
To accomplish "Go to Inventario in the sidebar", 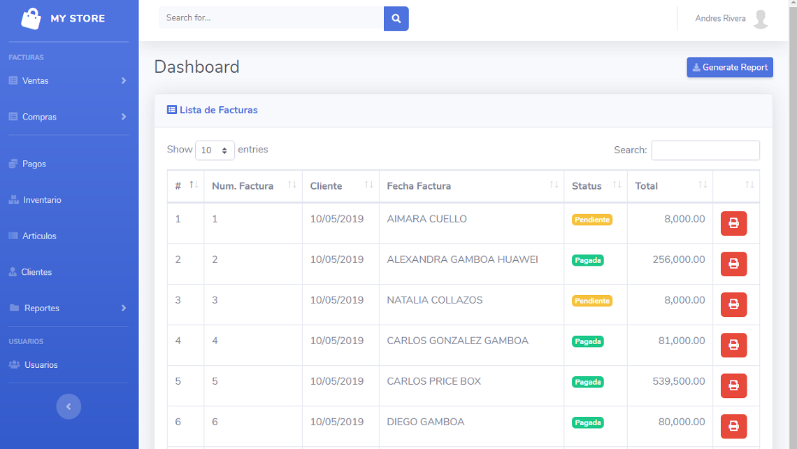I will (41, 200).
